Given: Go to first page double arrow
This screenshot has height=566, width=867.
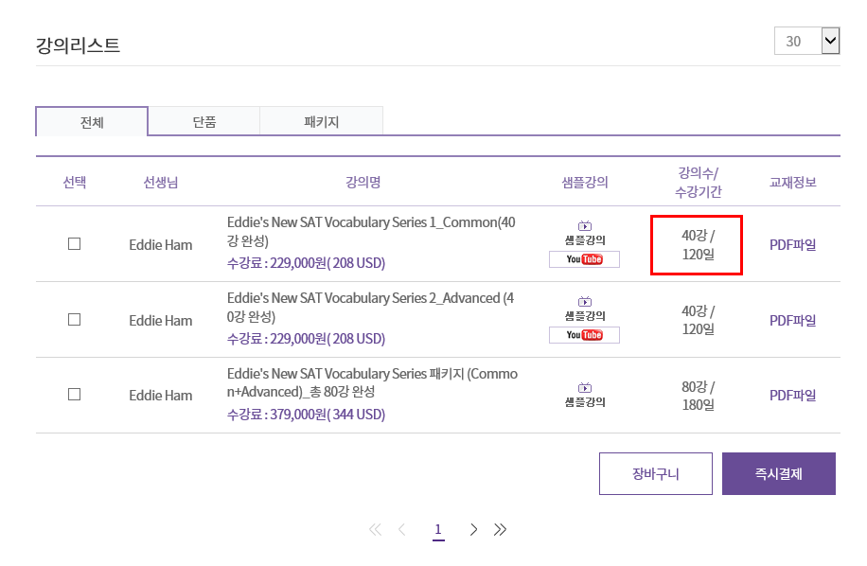Looking at the screenshot, I should click(x=375, y=529).
